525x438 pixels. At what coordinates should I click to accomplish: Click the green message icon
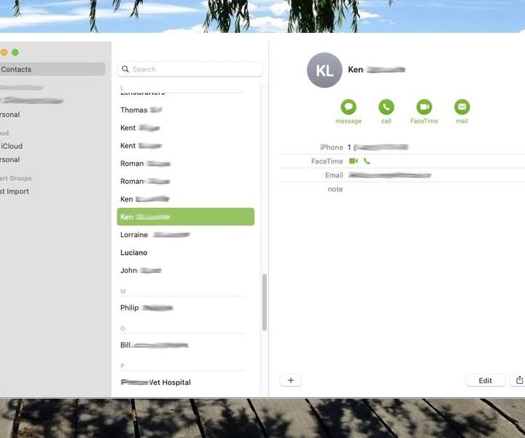click(349, 107)
